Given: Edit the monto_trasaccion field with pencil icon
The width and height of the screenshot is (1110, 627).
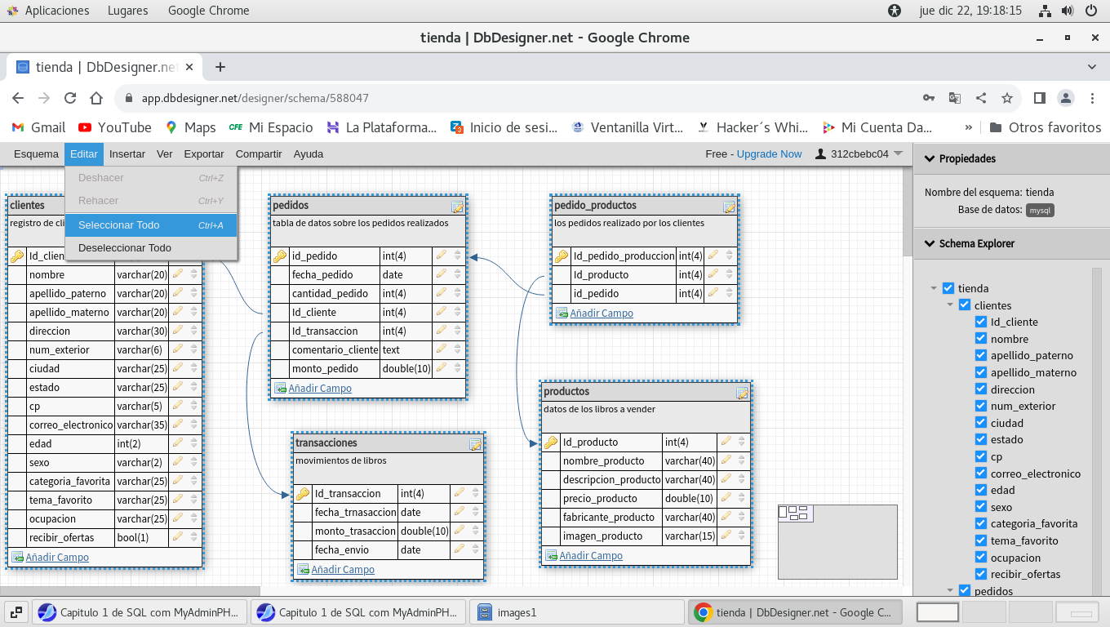Looking at the screenshot, I should 460,531.
